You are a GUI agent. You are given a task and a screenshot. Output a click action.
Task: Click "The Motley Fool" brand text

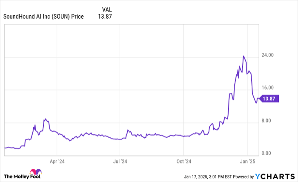17,176
